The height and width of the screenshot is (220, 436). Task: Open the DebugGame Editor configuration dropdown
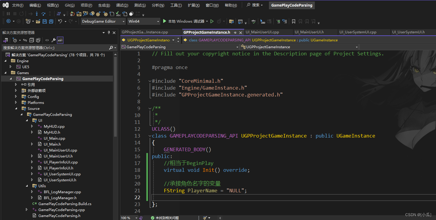pyautogui.click(x=103, y=21)
